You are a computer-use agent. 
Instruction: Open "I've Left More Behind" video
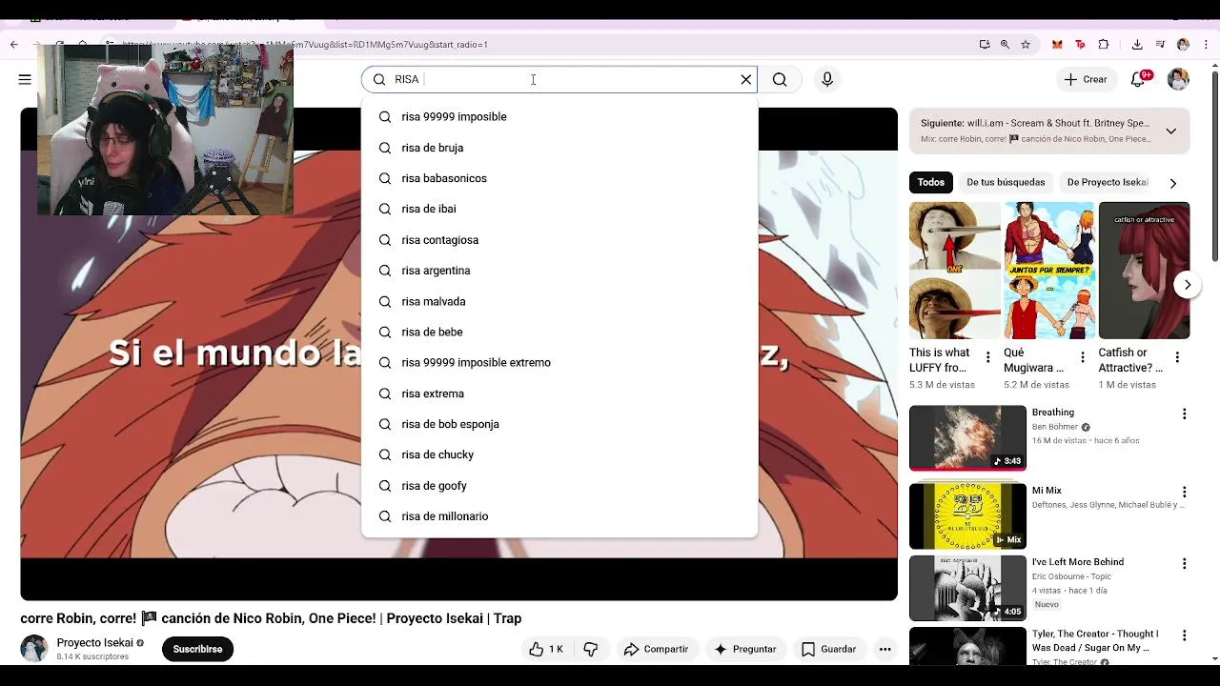click(967, 589)
